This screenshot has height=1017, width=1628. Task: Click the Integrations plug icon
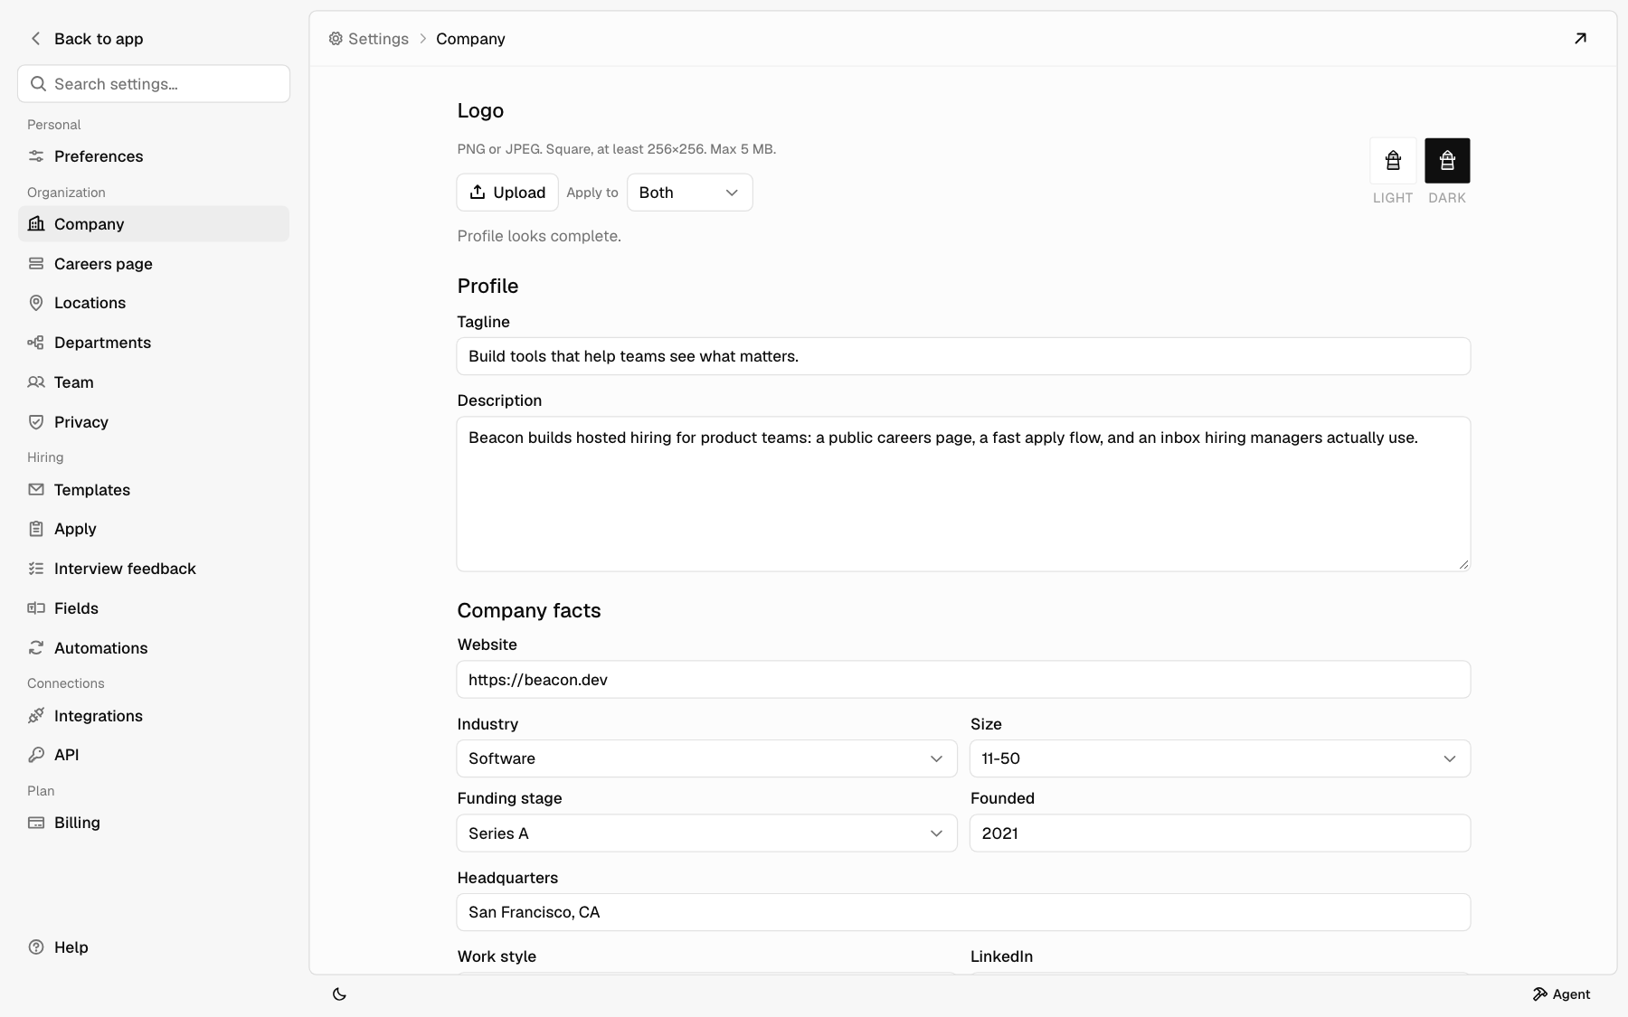coord(36,716)
